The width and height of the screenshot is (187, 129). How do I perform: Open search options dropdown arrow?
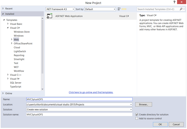tap(184, 9)
